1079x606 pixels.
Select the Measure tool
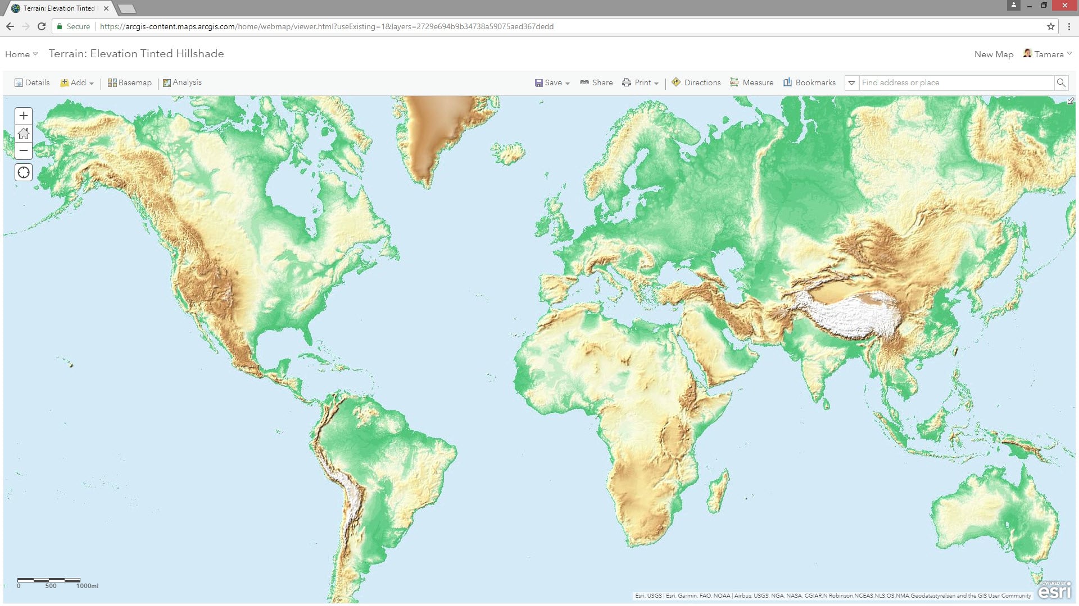click(x=752, y=82)
